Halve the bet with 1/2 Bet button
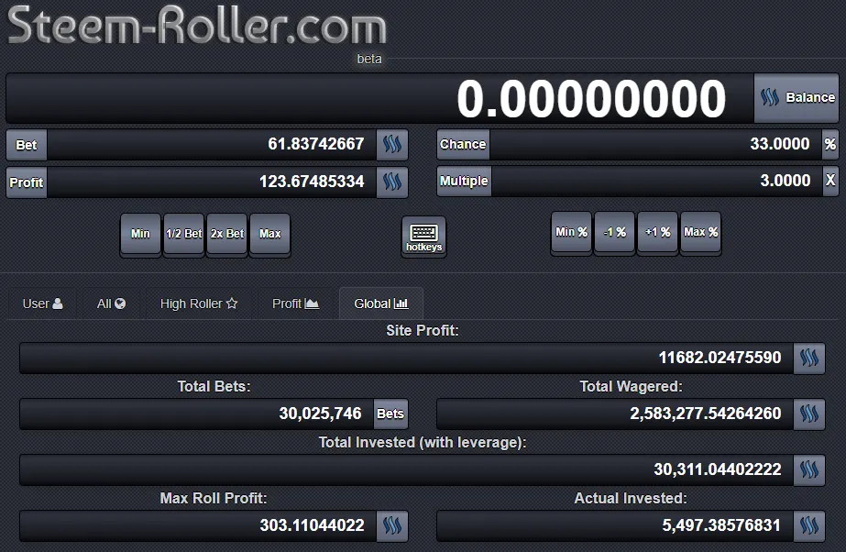This screenshot has width=846, height=552. pyautogui.click(x=184, y=234)
